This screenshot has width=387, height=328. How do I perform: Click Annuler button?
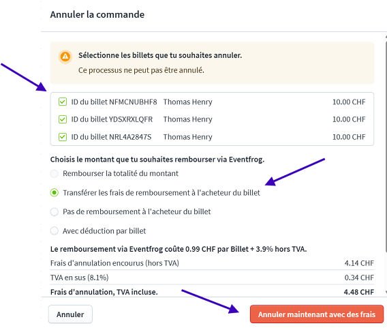click(70, 314)
